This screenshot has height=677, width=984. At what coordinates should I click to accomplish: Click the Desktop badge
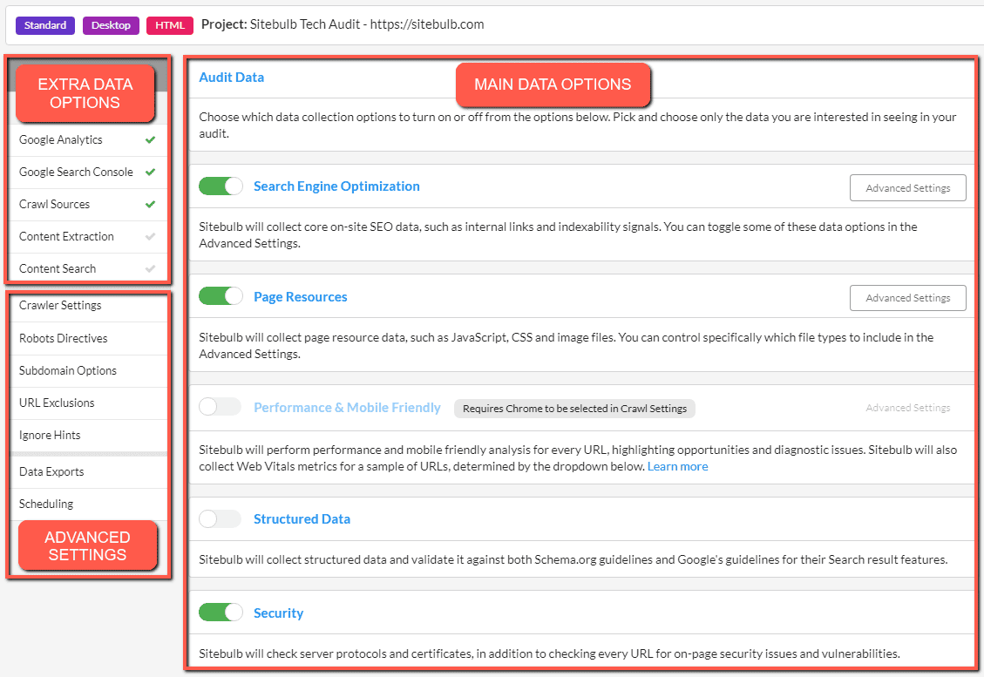pyautogui.click(x=111, y=25)
